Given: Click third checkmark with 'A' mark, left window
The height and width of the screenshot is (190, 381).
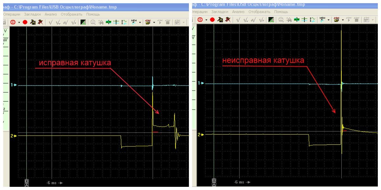Looking at the screenshot, I should (x=66, y=22).
